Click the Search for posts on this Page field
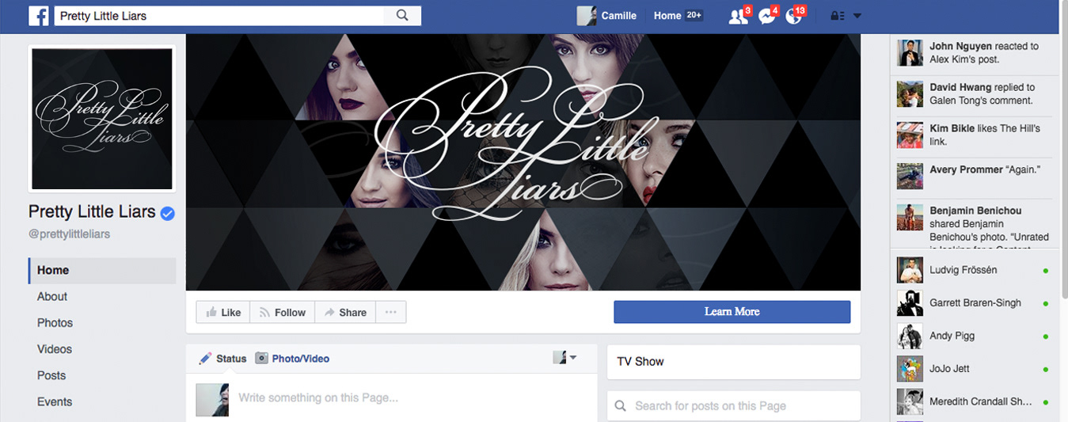This screenshot has height=422, width=1068. pos(733,406)
